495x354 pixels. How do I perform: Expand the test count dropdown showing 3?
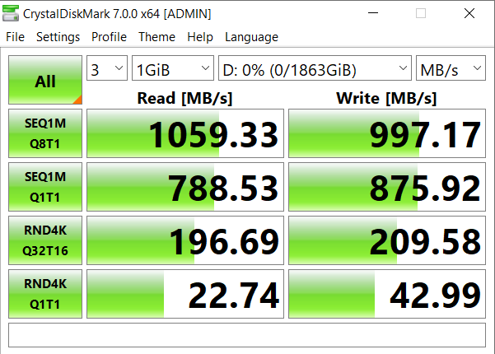pyautogui.click(x=107, y=68)
